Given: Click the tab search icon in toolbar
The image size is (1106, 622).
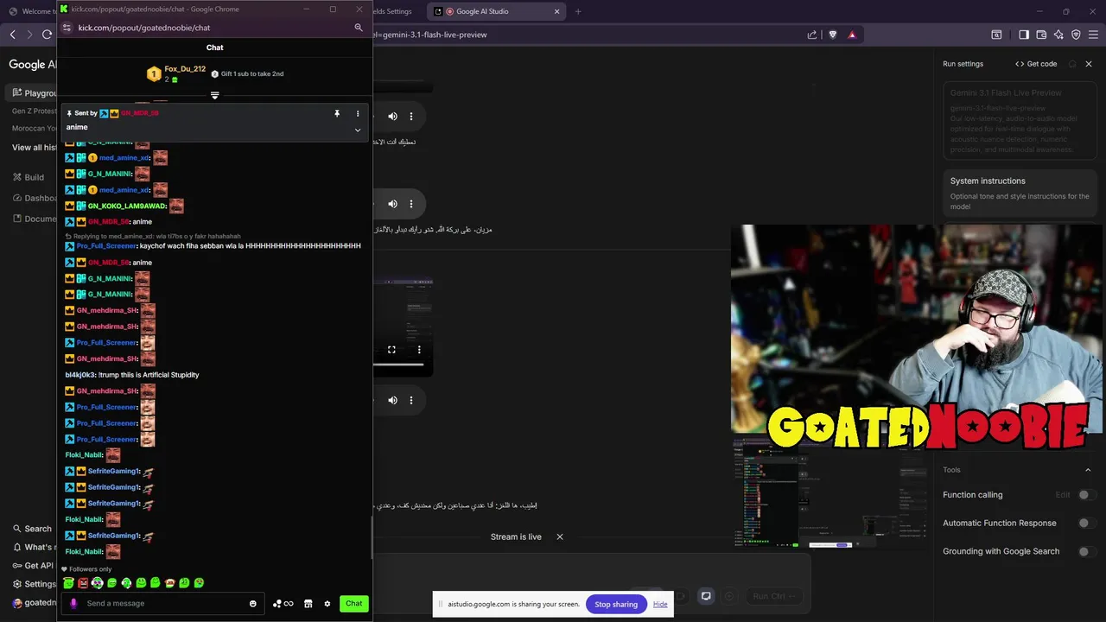Looking at the screenshot, I should click(996, 35).
